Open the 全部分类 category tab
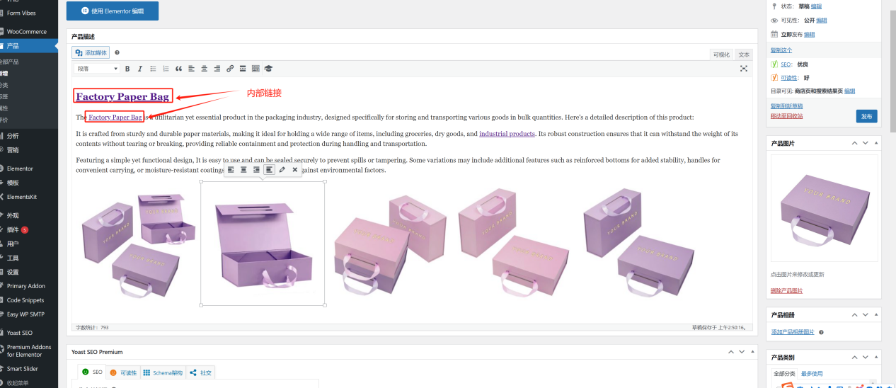This screenshot has height=388, width=896. [784, 373]
